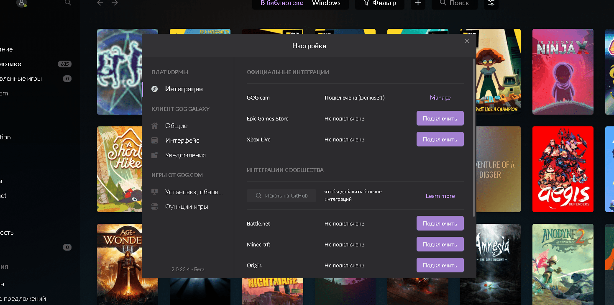
Task: Click the Установка, обнов... download icon
Action: [155, 192]
